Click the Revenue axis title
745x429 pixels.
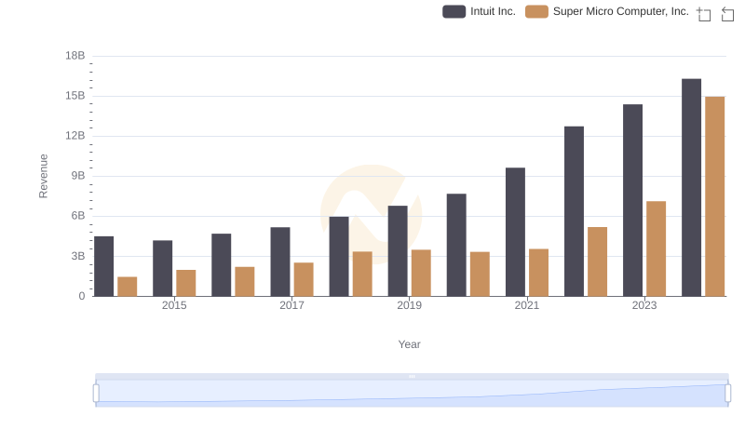coord(43,176)
